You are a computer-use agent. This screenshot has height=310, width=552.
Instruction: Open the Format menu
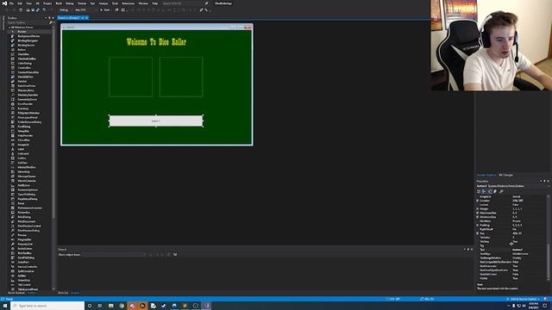(x=82, y=3)
